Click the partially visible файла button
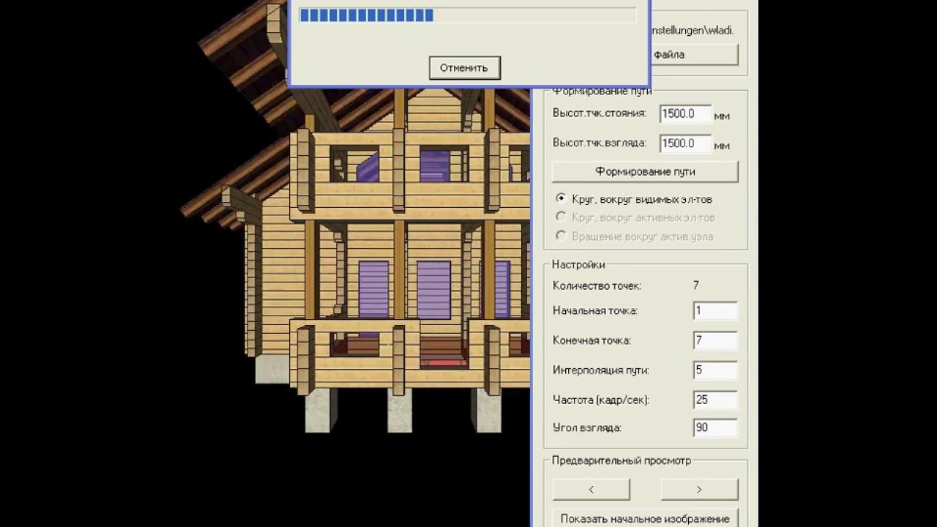937x527 pixels. [694, 54]
